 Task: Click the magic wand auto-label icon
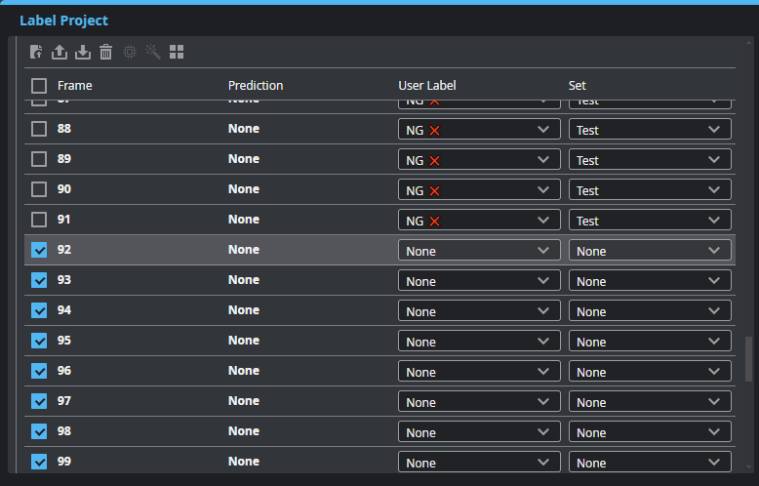click(x=153, y=52)
